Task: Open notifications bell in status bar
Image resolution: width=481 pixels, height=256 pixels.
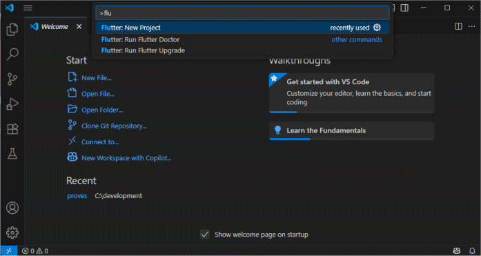Action: [x=472, y=250]
